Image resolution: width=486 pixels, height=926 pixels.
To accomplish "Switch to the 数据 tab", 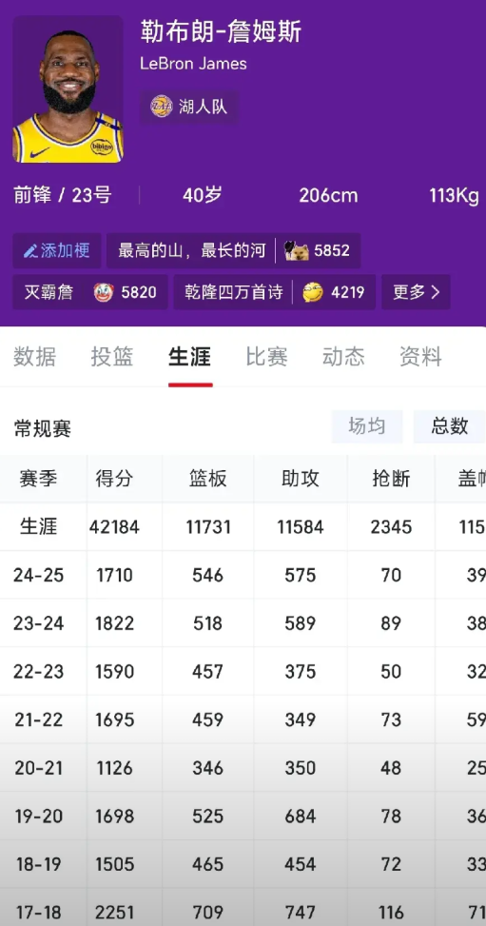I will [x=35, y=357].
